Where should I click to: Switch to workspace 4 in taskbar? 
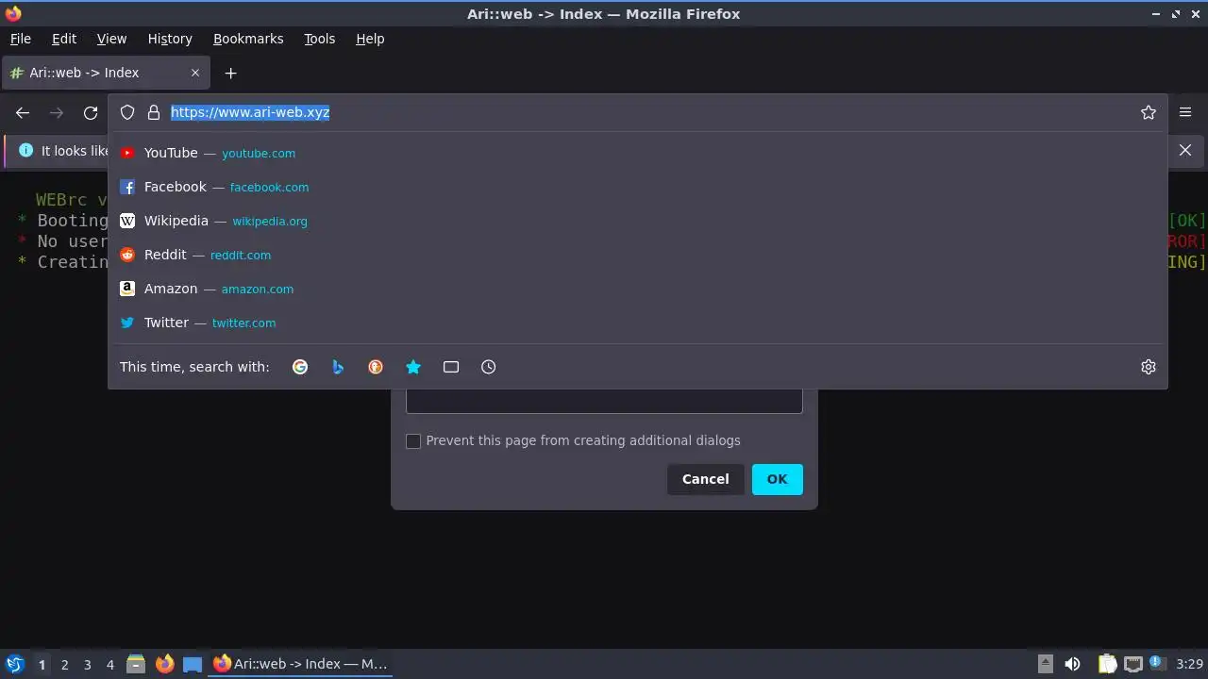point(109,664)
